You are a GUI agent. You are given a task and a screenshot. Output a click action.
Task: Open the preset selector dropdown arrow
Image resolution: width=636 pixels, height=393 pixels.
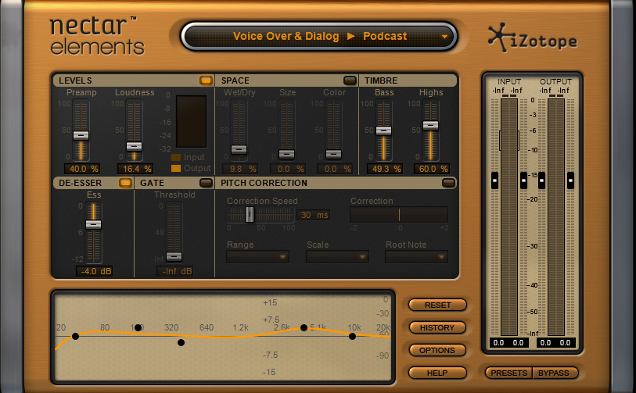(444, 37)
